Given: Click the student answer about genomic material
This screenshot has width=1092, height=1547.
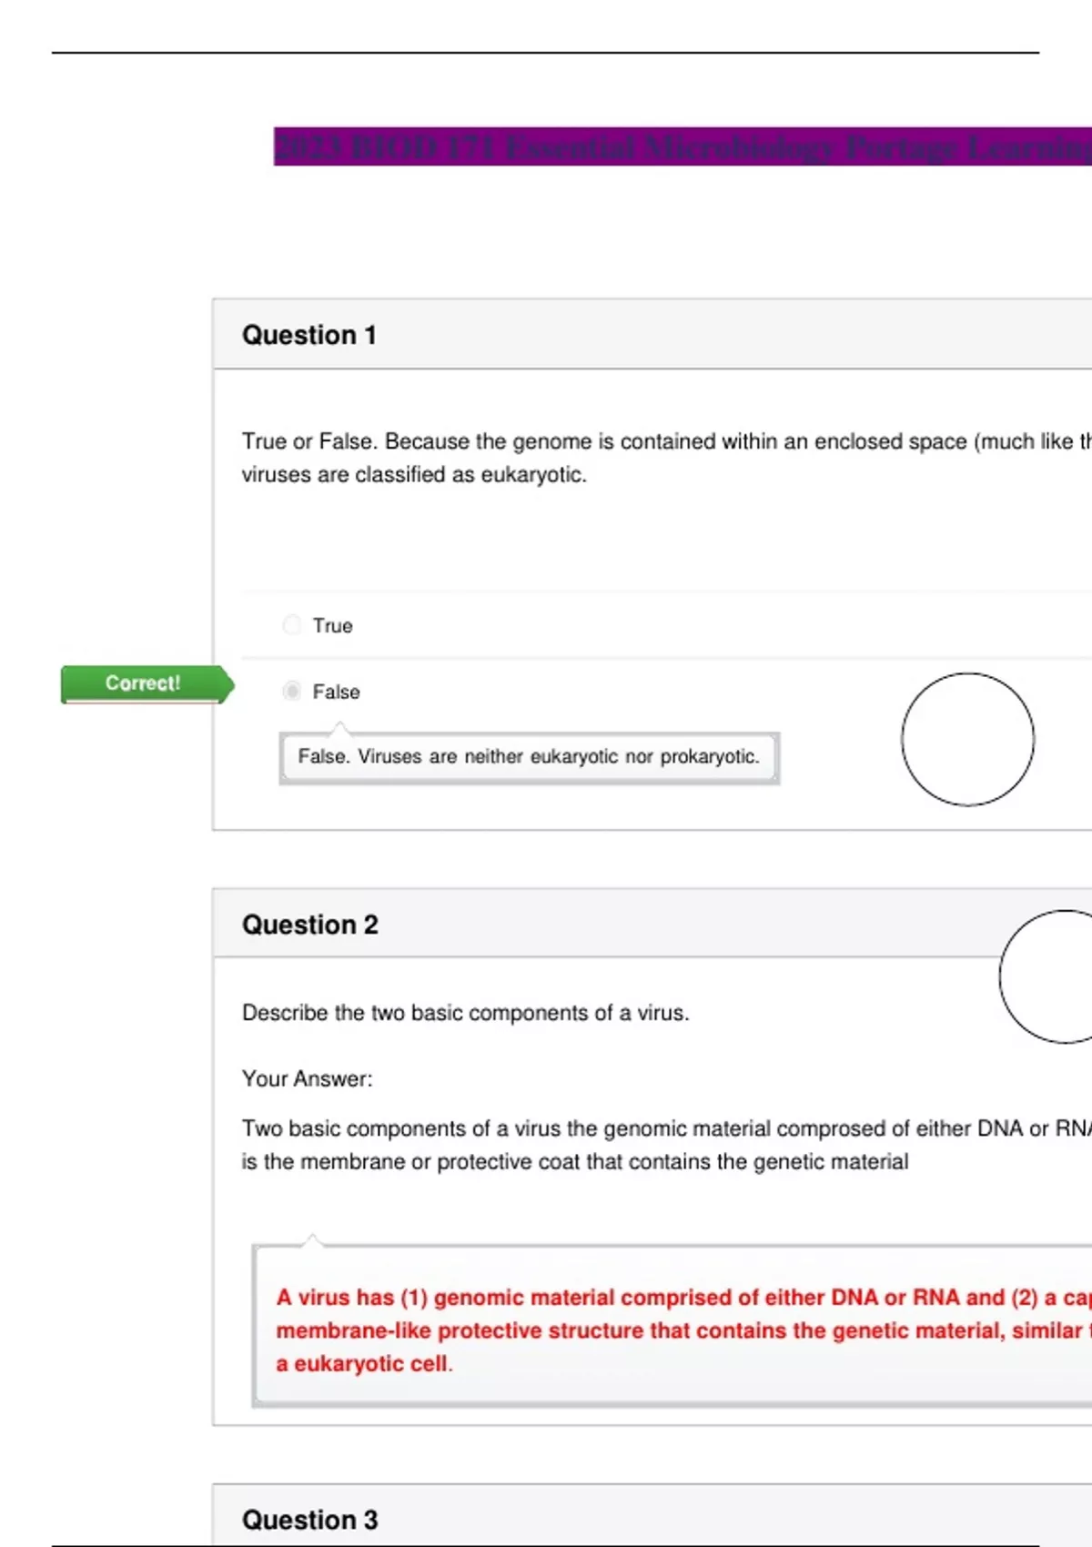Looking at the screenshot, I should (x=666, y=1145).
